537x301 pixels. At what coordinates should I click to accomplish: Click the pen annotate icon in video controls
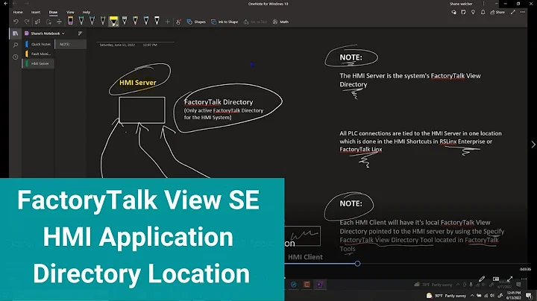click(482, 279)
